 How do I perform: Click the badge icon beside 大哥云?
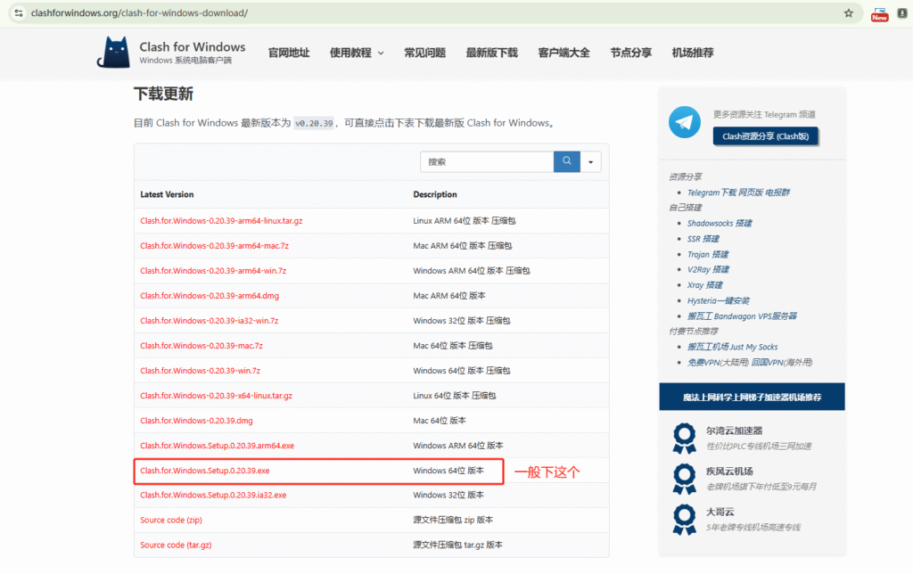click(x=684, y=519)
